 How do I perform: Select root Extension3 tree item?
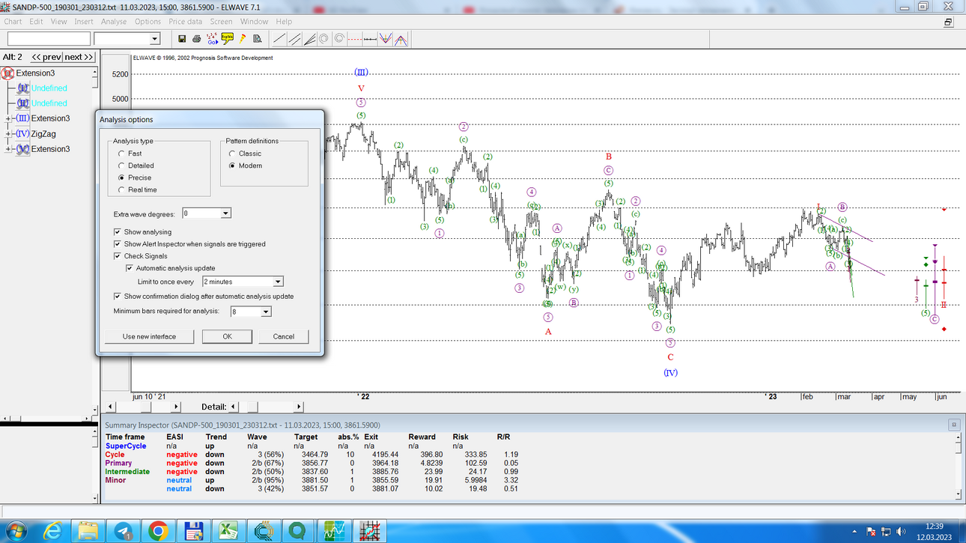[35, 73]
